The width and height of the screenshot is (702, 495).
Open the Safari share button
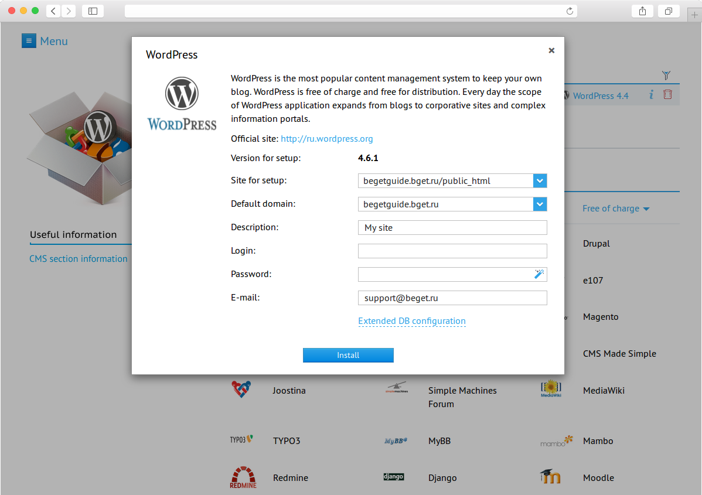pos(642,11)
